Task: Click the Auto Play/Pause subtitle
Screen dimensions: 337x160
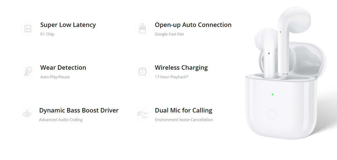Action: [x=55, y=77]
